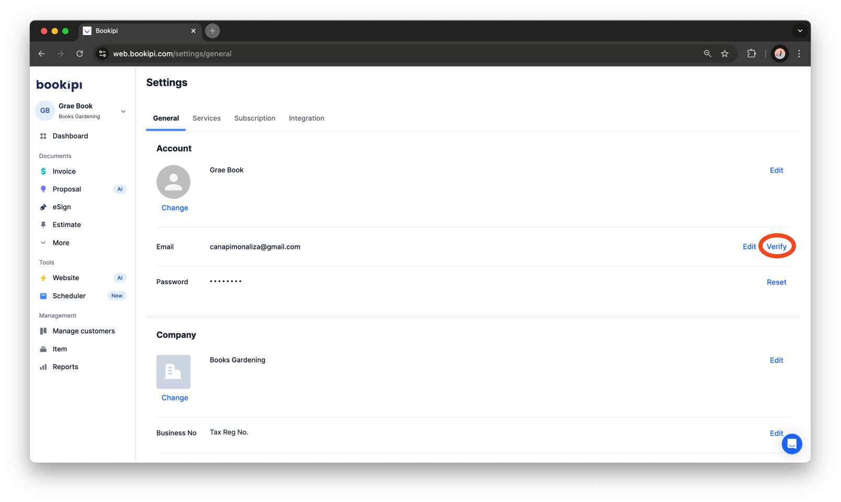Screen dimensions: 841x502
Task: Expand the More documents section
Action: pos(61,242)
